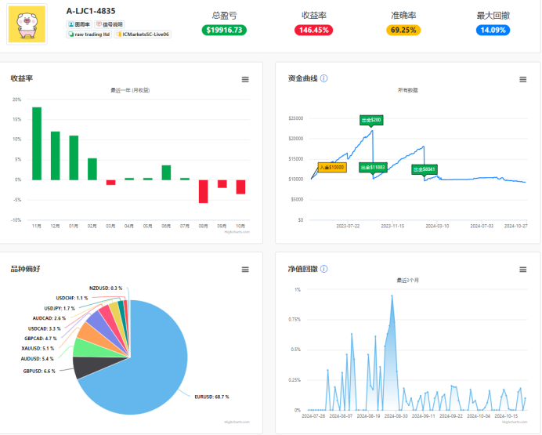The height and width of the screenshot is (435, 542).
Task: Click the 11月 green return bar
Action: [37, 143]
